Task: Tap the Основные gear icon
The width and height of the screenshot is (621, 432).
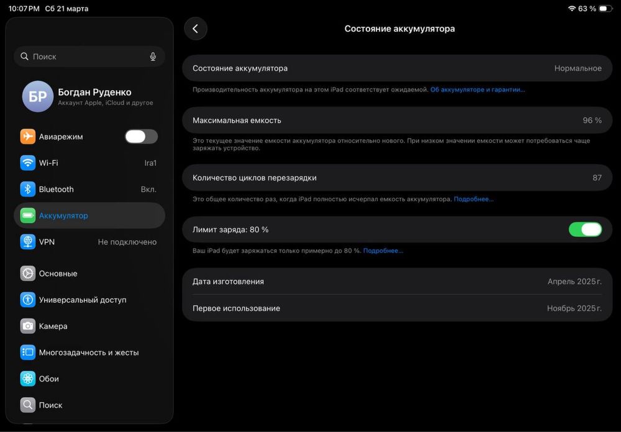Action: pyautogui.click(x=28, y=273)
